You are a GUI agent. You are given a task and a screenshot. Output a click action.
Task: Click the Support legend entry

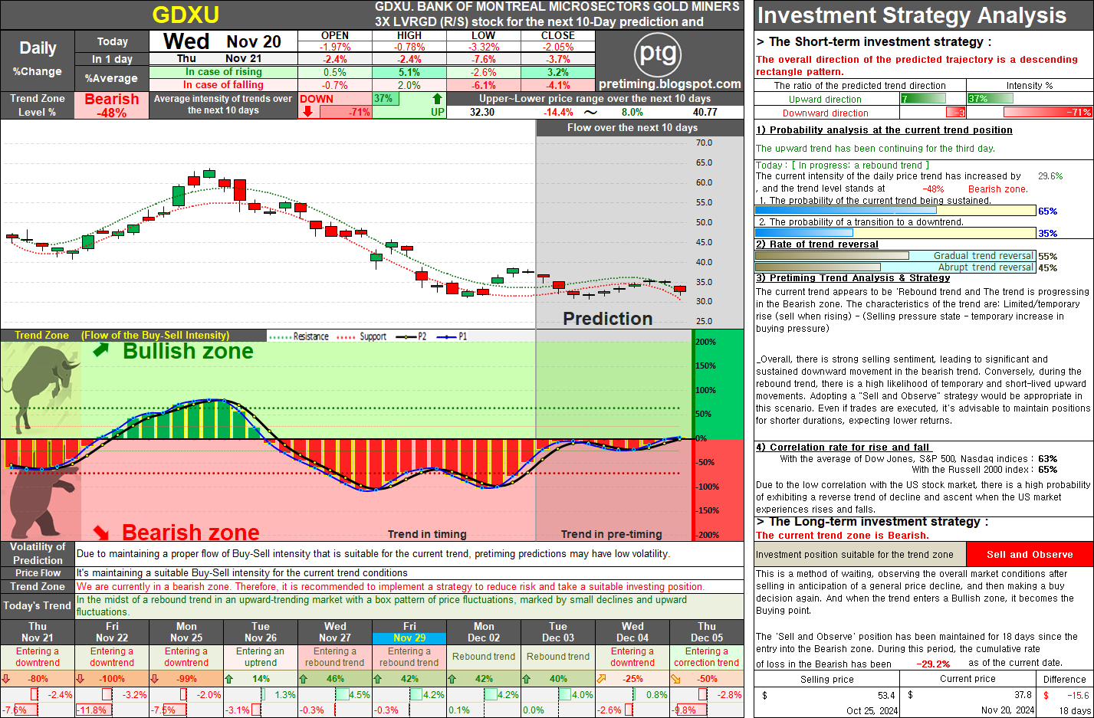[362, 336]
